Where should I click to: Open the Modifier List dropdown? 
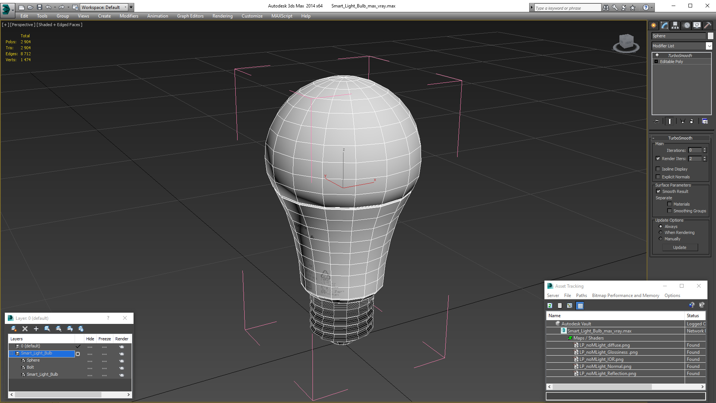(709, 46)
